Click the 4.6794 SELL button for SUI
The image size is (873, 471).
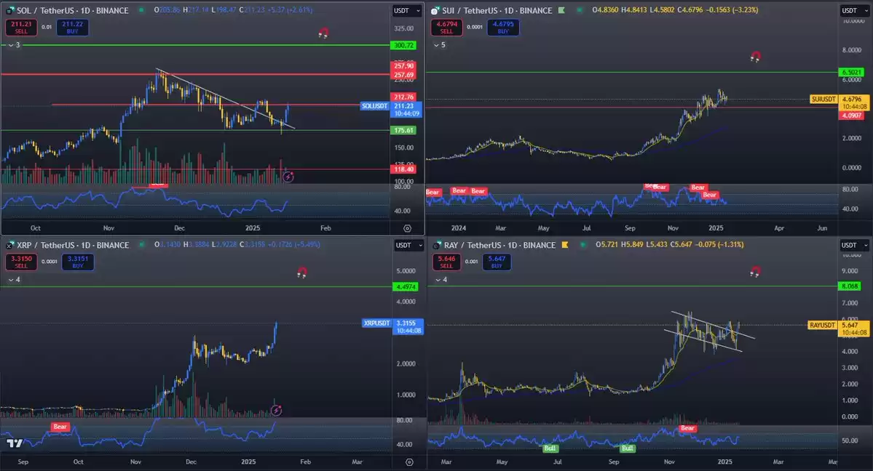click(x=446, y=27)
